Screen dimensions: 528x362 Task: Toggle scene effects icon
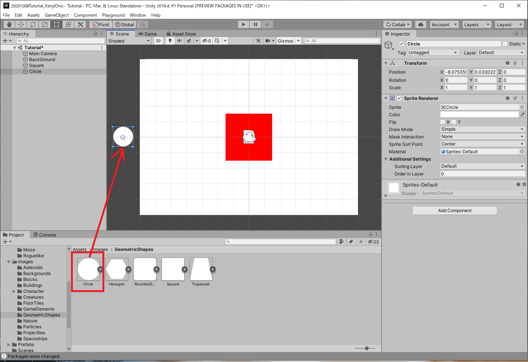pyautogui.click(x=189, y=41)
